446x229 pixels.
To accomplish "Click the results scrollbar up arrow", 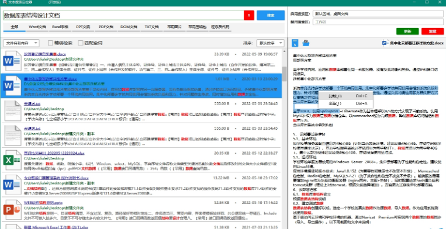I will point(284,51).
